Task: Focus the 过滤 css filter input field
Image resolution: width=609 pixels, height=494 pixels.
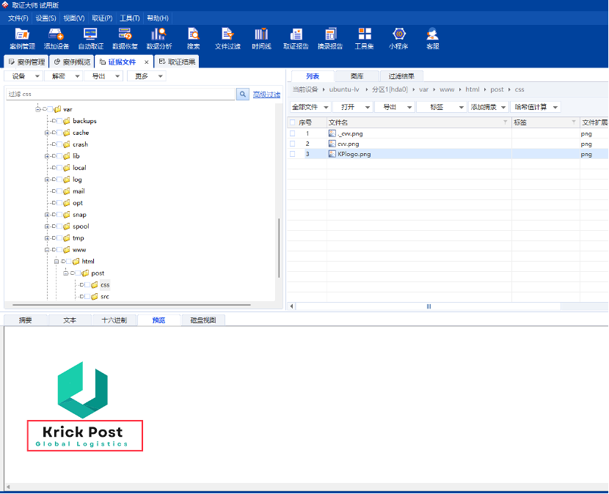Action: (x=121, y=94)
